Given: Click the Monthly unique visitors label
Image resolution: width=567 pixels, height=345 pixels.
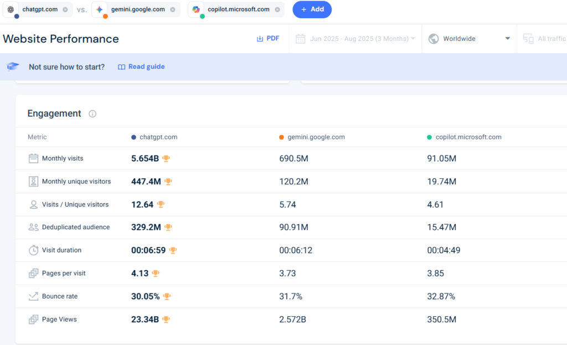Looking at the screenshot, I should click(x=76, y=182).
